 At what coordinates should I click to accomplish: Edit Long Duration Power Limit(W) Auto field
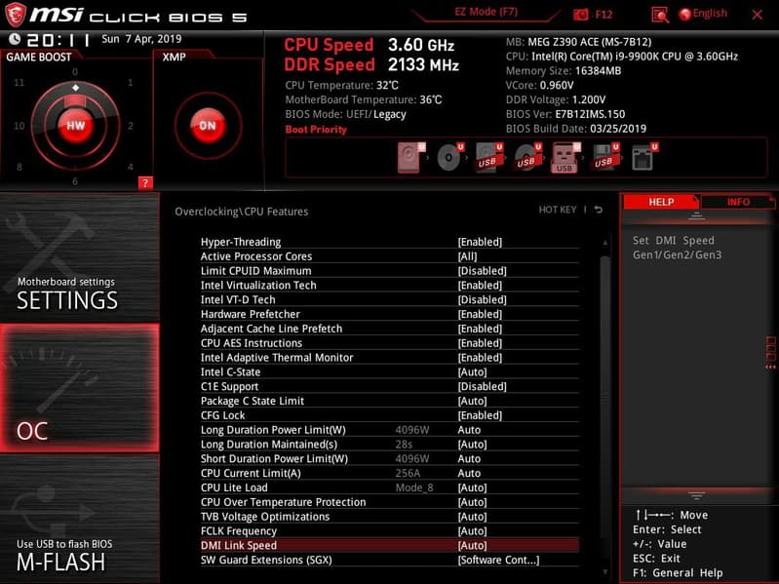pos(469,430)
